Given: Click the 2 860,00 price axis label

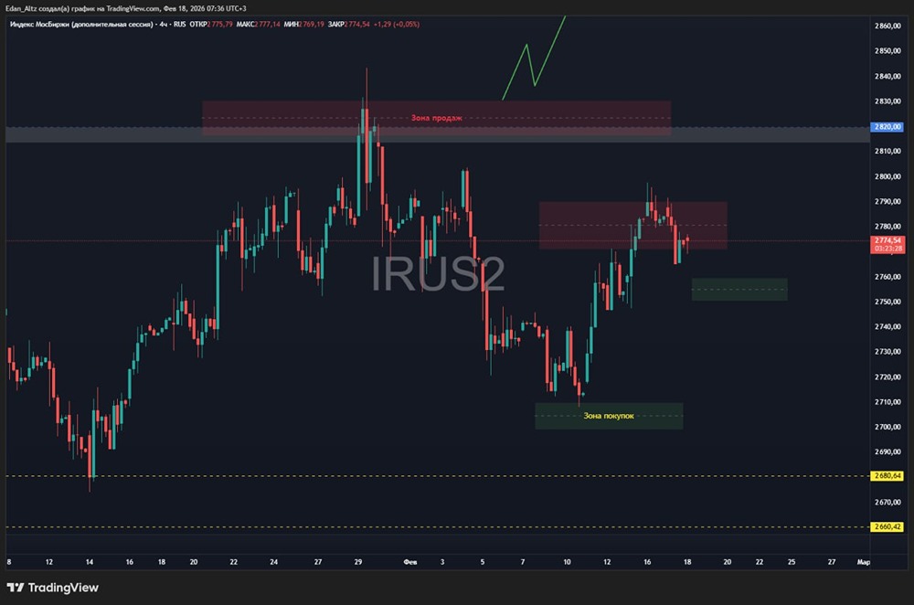Looking at the screenshot, I should click(887, 26).
